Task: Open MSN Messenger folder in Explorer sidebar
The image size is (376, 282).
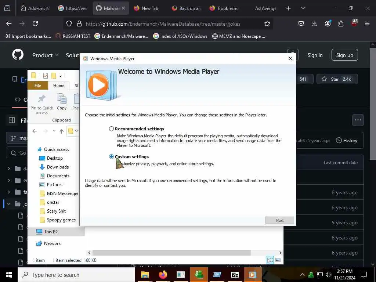Action: [59, 193]
